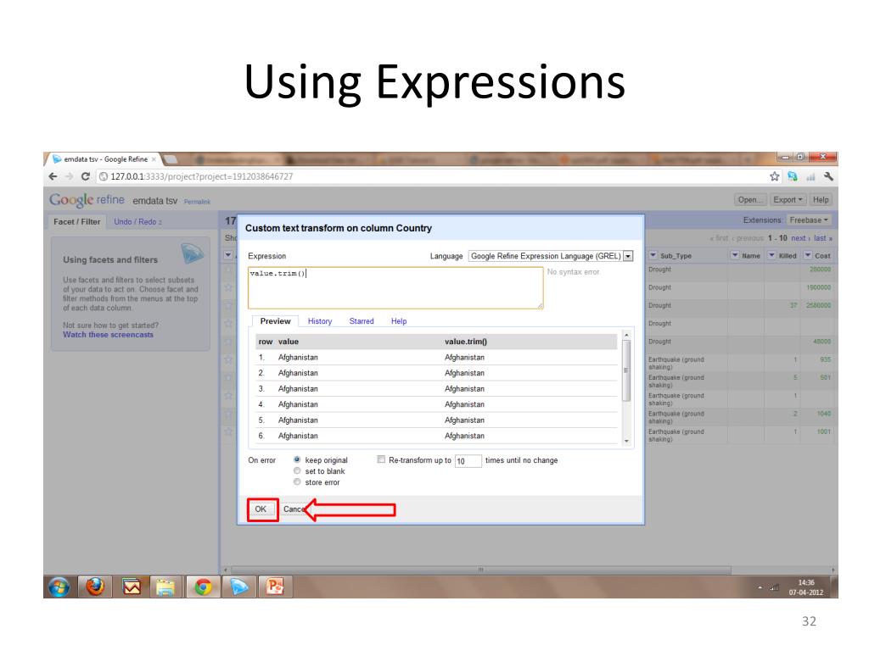Viewport: 869px width, 651px height.
Task: Enable the Re-transform checkbox
Action: pyautogui.click(x=381, y=459)
